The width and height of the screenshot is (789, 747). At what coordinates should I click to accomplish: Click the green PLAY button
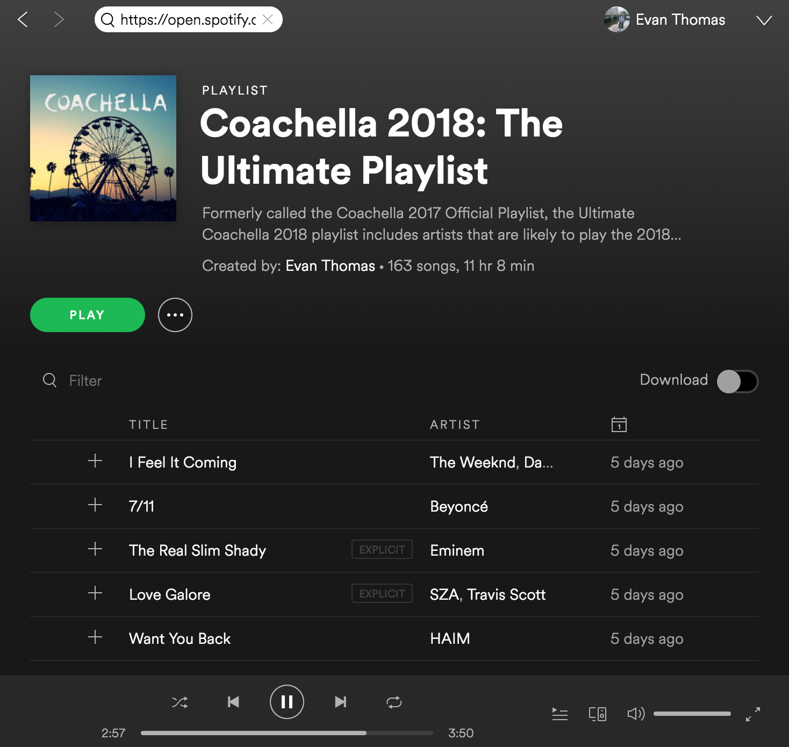point(88,315)
